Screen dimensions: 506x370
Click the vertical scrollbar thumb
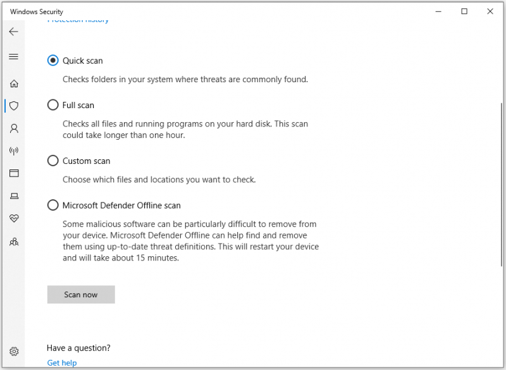point(502,185)
